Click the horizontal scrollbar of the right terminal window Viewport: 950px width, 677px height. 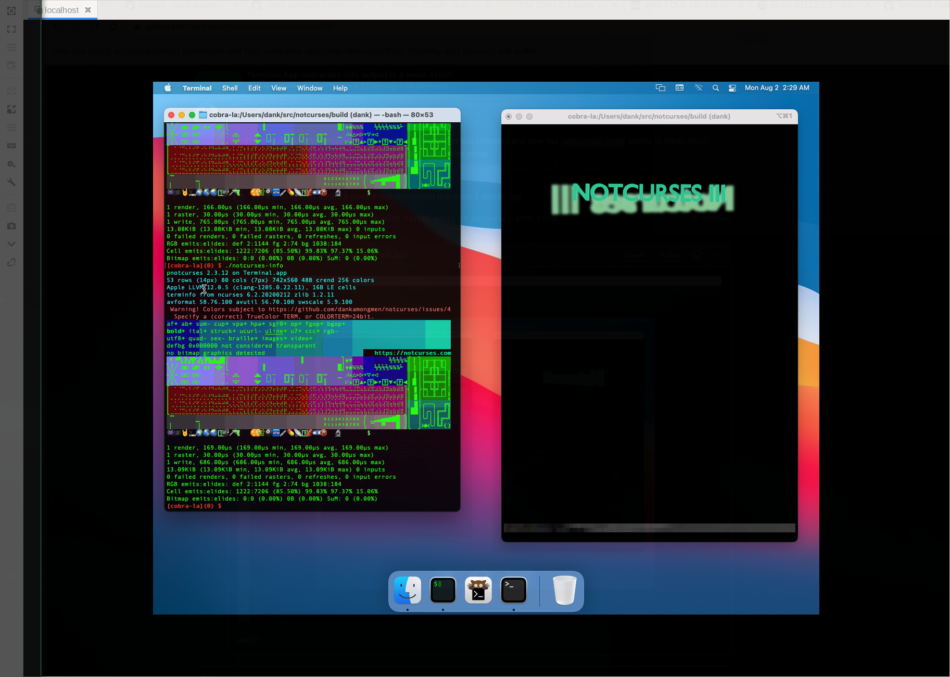click(x=649, y=528)
